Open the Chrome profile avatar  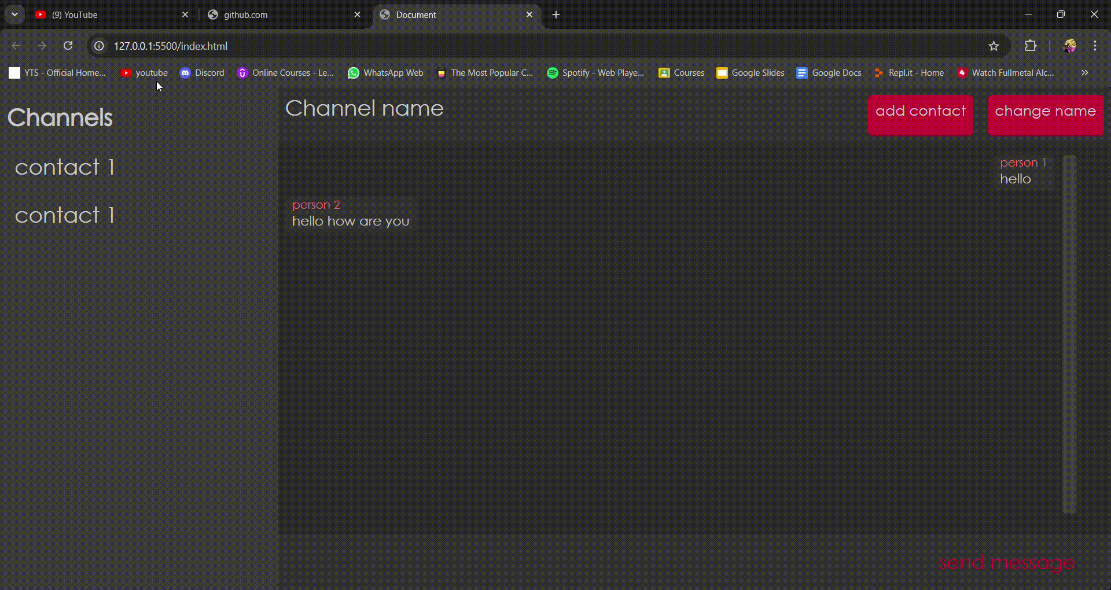(x=1070, y=46)
